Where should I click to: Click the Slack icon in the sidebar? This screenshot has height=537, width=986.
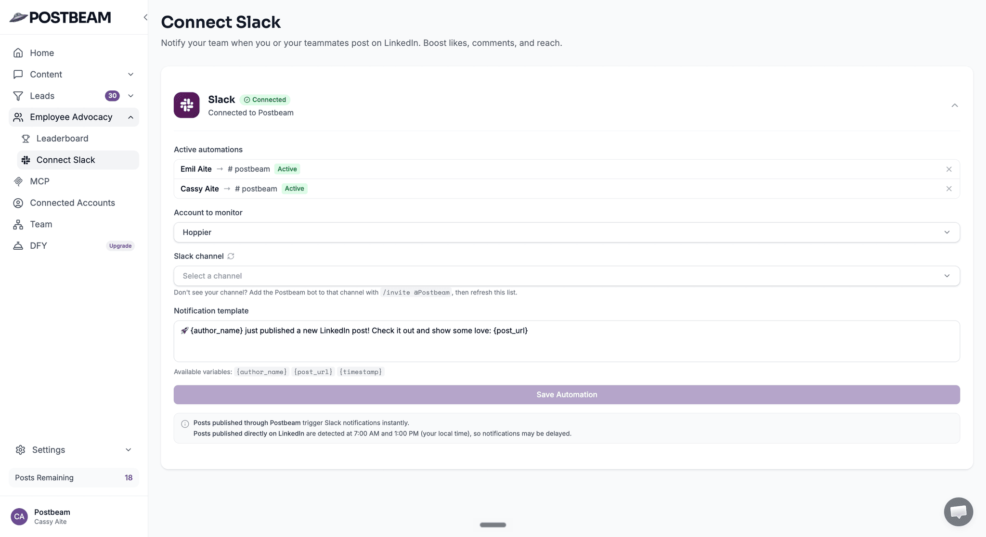click(26, 160)
